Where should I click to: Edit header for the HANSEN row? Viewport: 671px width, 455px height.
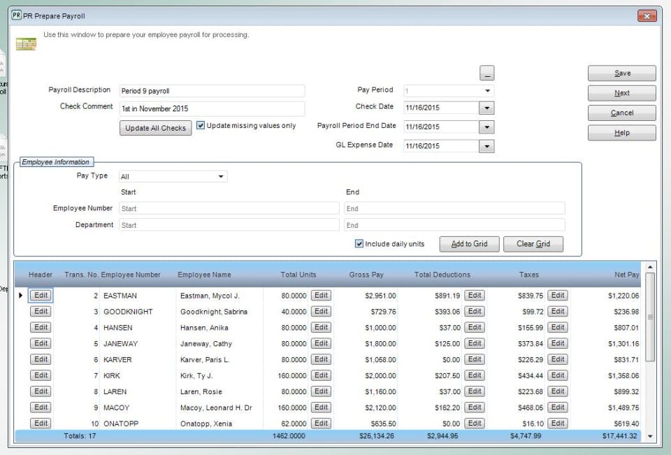coord(41,327)
